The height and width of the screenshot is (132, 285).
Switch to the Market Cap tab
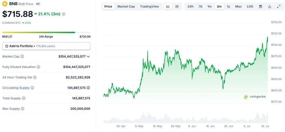pos(126,6)
